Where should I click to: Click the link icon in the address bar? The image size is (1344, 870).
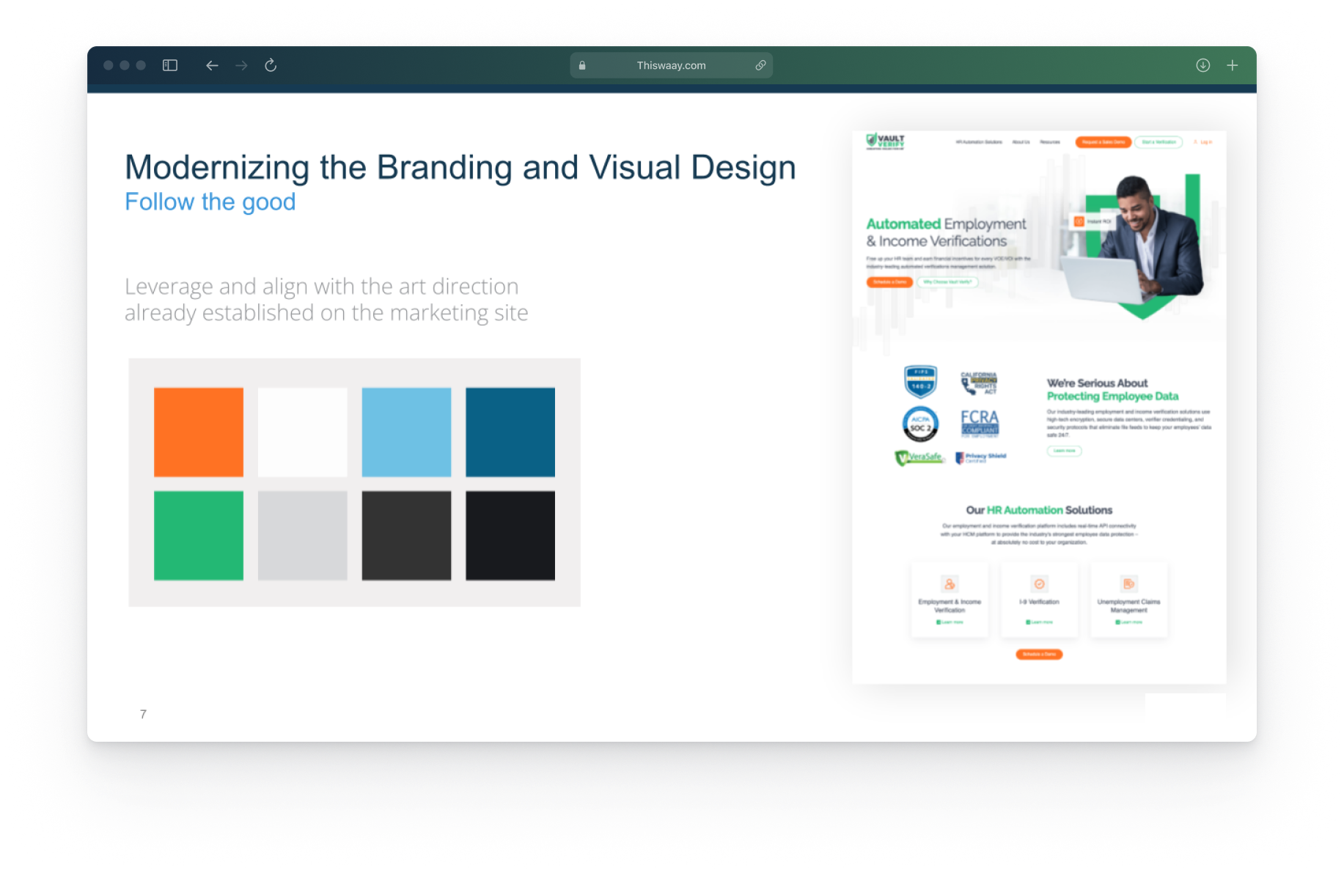760,65
